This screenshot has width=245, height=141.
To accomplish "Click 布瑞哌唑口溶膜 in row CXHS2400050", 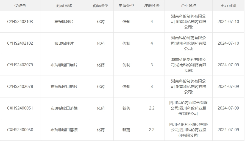I will 64,130.
